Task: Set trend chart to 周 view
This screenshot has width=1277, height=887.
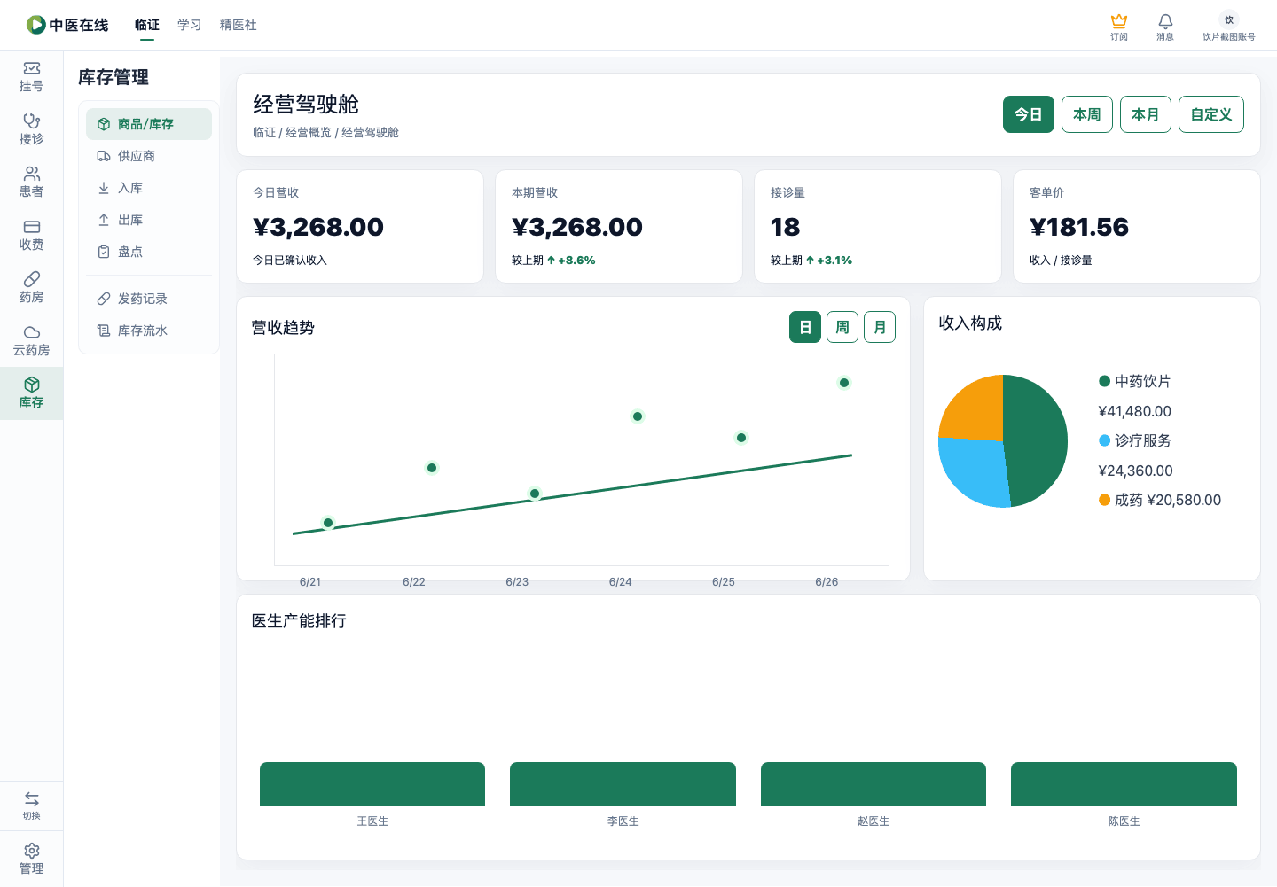Action: pos(842,327)
